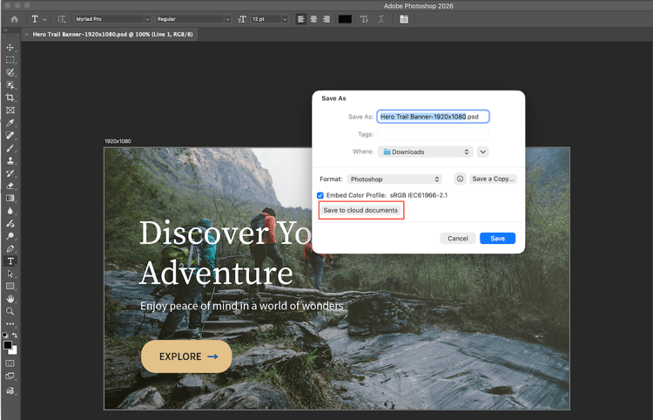
Task: Open Type tool preset picker arrow
Action: click(44, 19)
